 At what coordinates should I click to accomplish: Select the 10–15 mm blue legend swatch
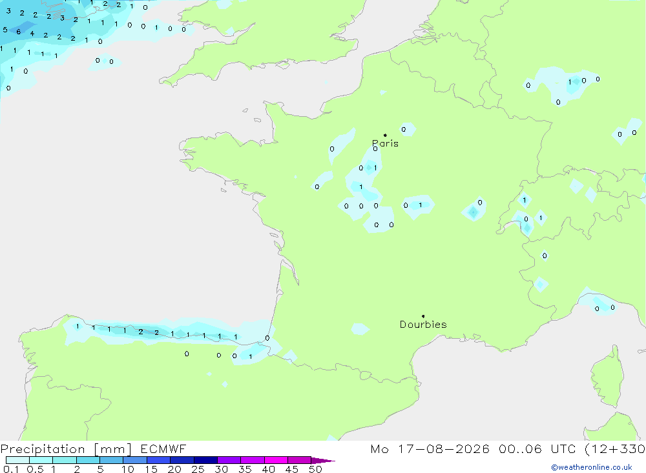pyautogui.click(x=135, y=460)
